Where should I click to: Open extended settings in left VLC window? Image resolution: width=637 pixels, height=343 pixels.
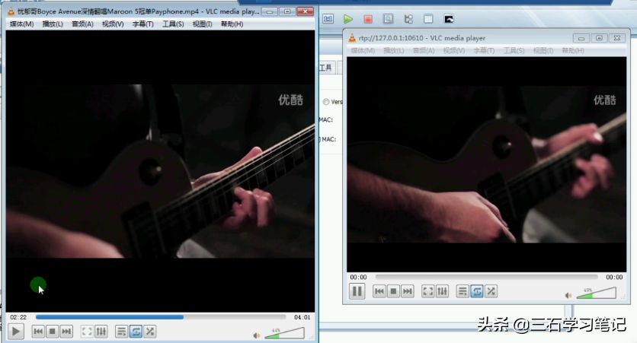pyautogui.click(x=101, y=332)
